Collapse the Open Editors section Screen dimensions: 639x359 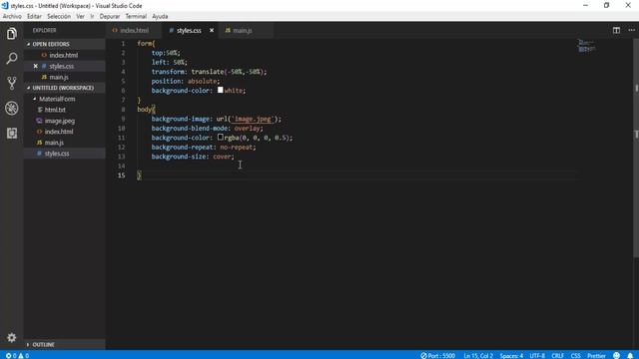coord(64,44)
